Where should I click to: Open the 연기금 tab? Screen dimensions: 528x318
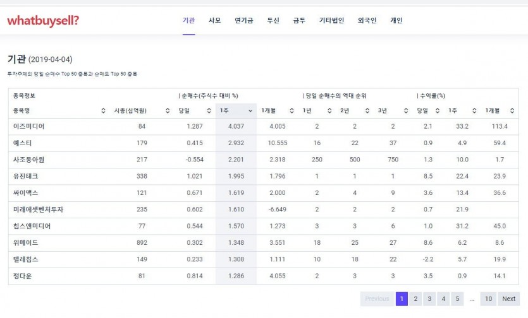(x=243, y=21)
